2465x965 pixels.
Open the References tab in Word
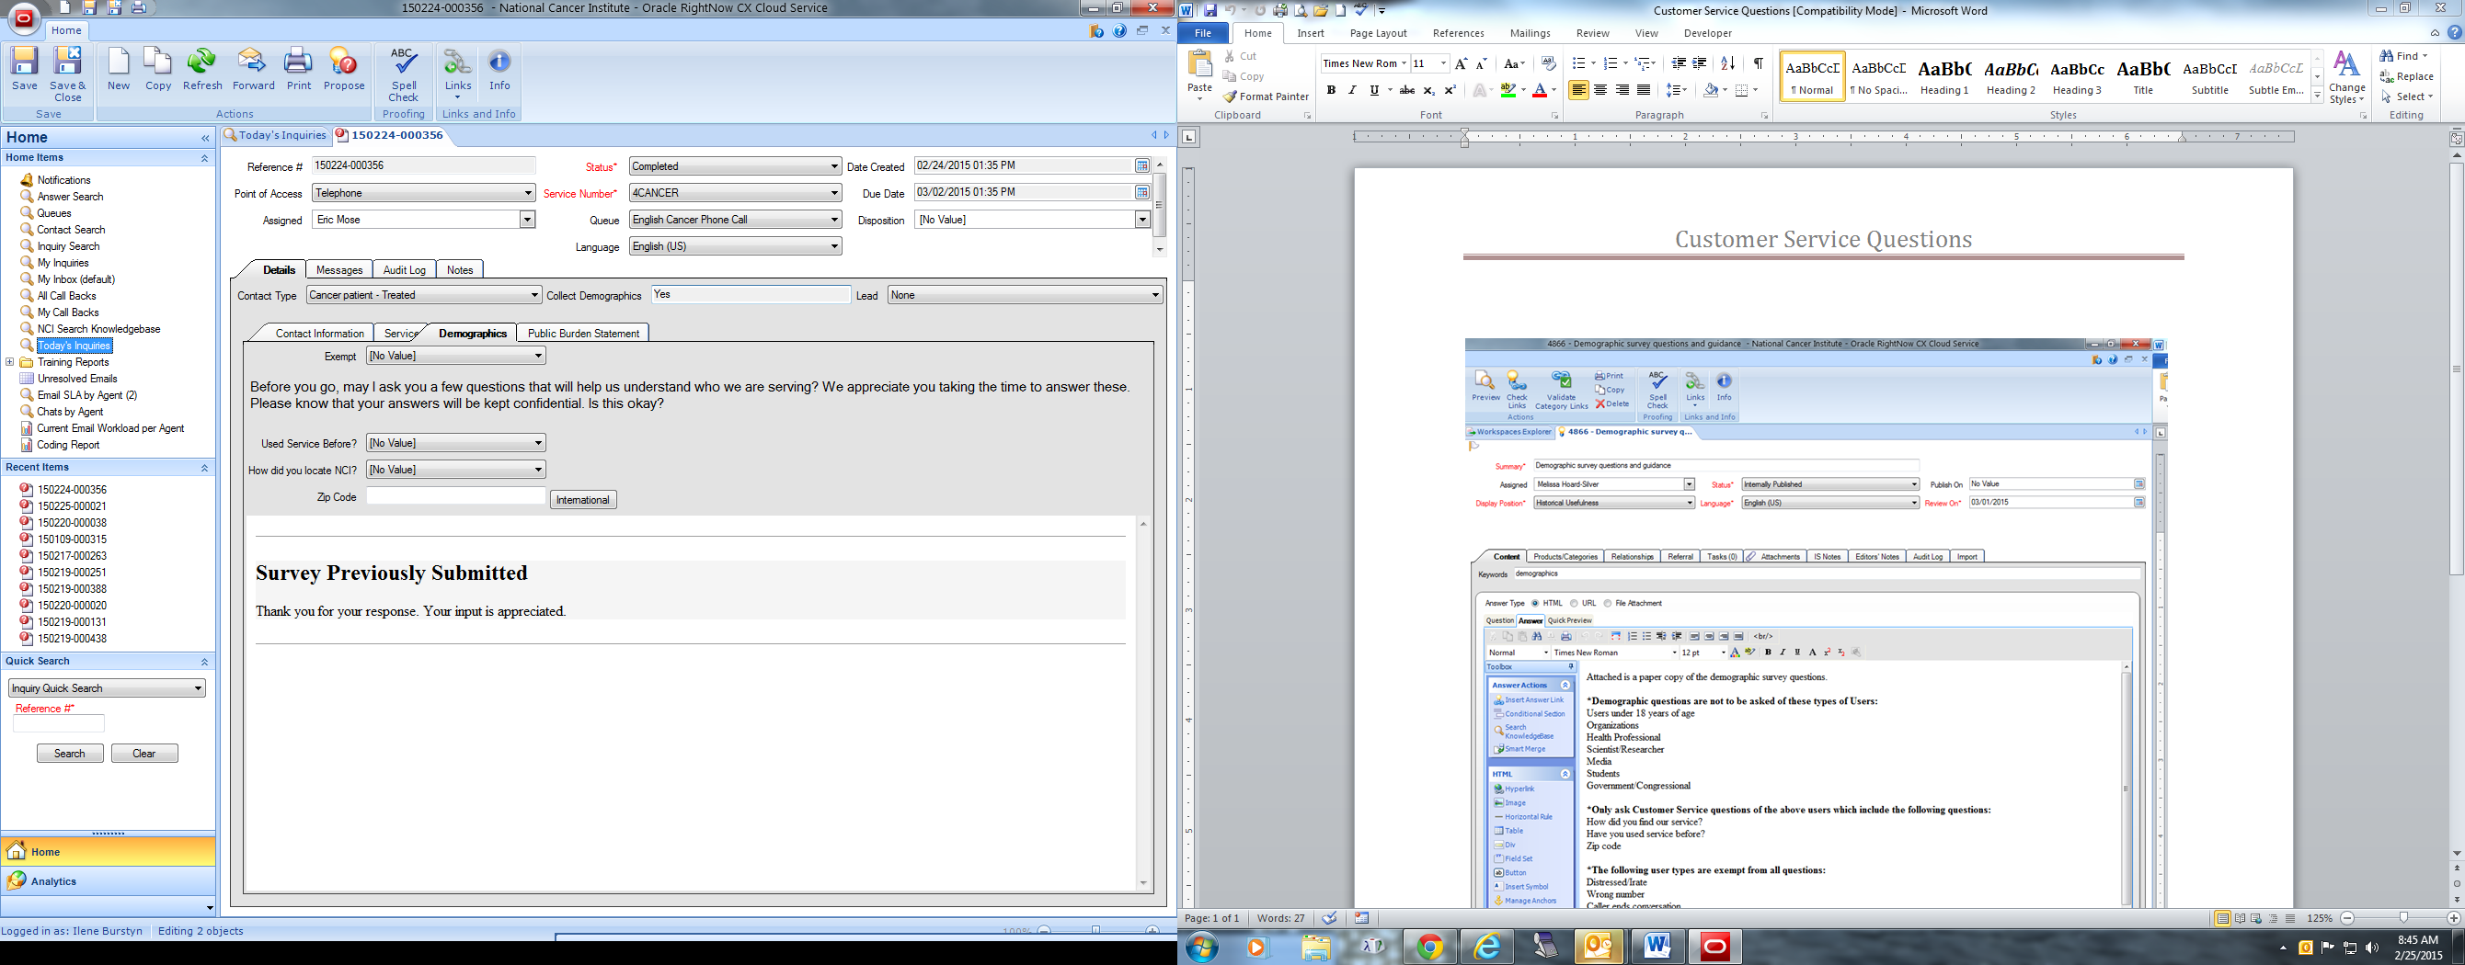1459,33
